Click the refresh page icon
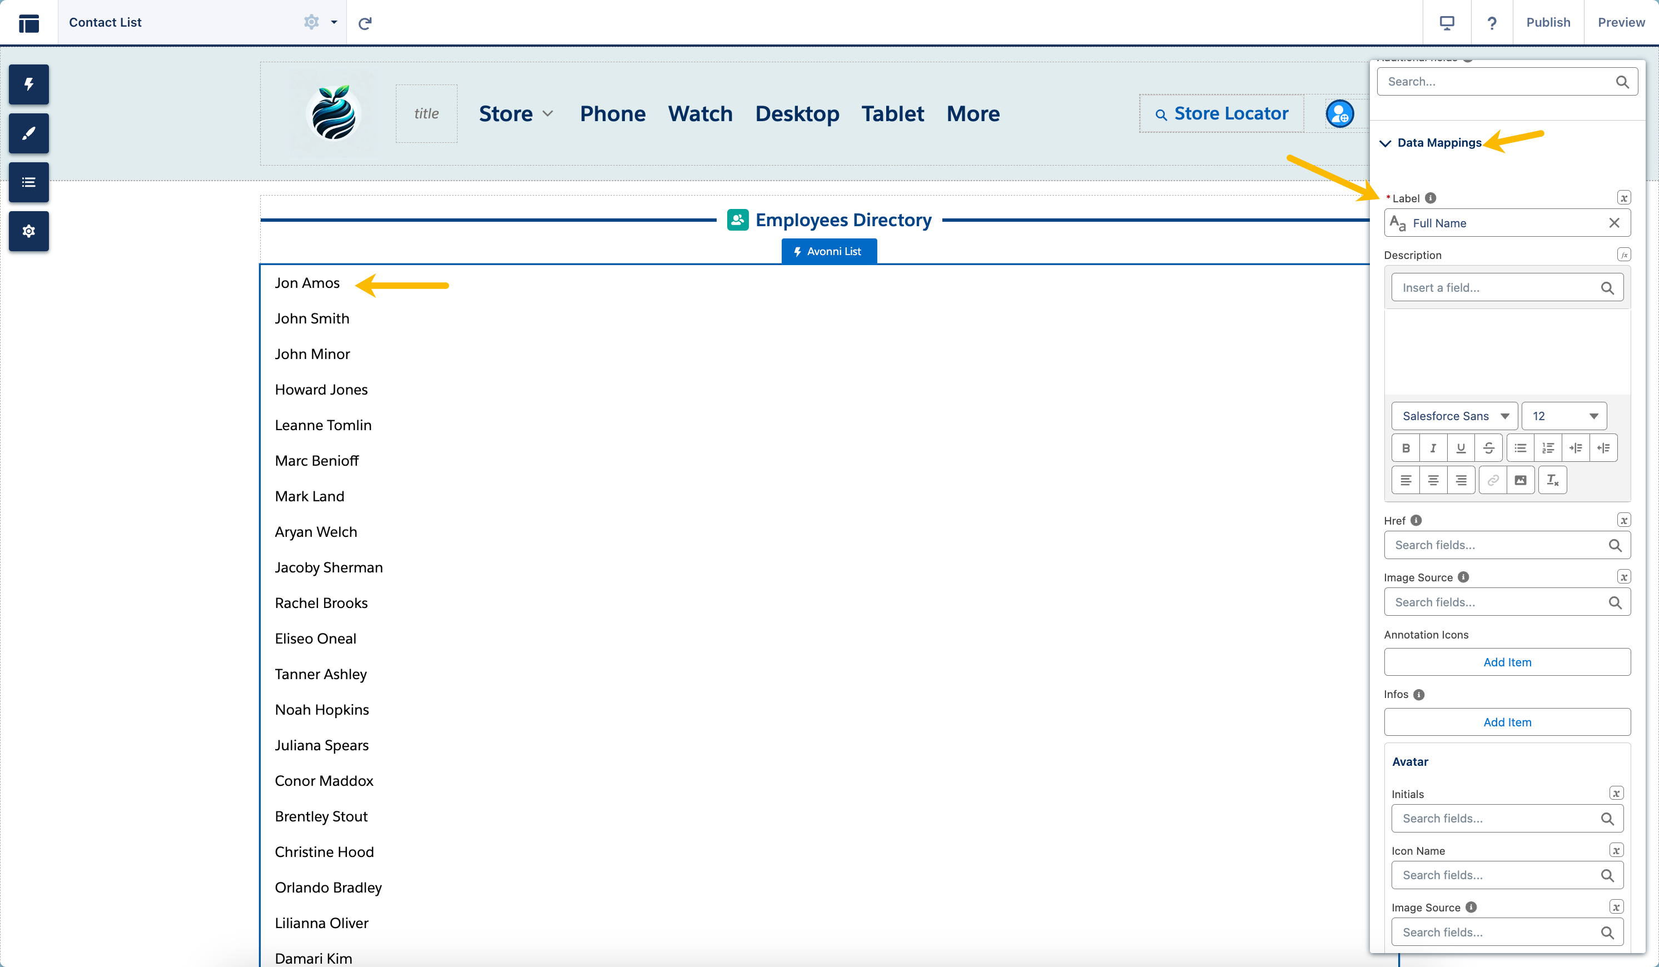Viewport: 1659px width, 967px height. [x=365, y=23]
